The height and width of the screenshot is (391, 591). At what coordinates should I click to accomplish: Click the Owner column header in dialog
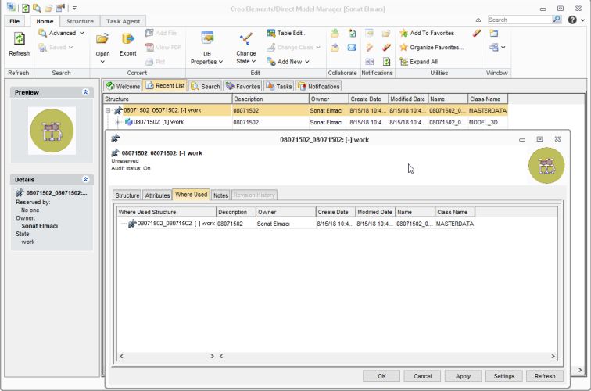click(x=285, y=212)
